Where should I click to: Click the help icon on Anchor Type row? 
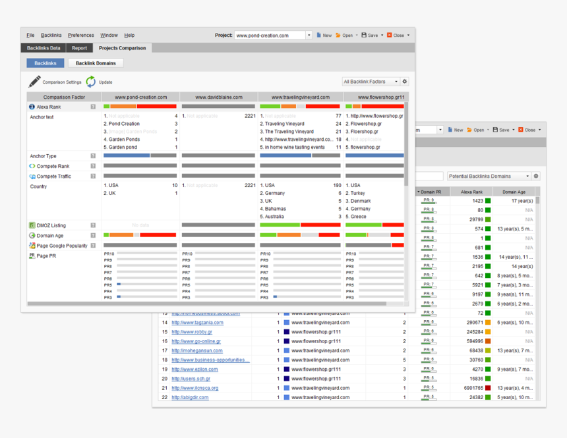[93, 155]
